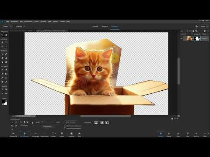The height and width of the screenshot is (157, 210).
Task: Switch to the Schnell mode tab
Action: coord(95,27)
